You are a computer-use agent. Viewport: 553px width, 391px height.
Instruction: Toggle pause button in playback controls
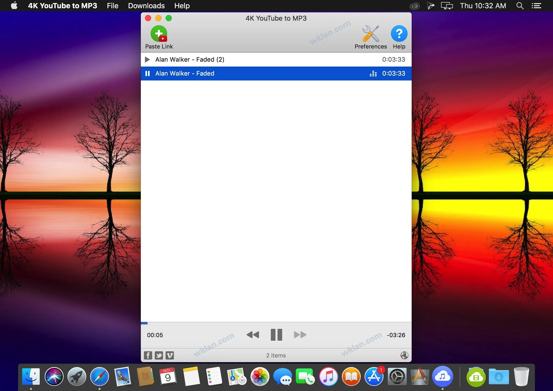276,335
